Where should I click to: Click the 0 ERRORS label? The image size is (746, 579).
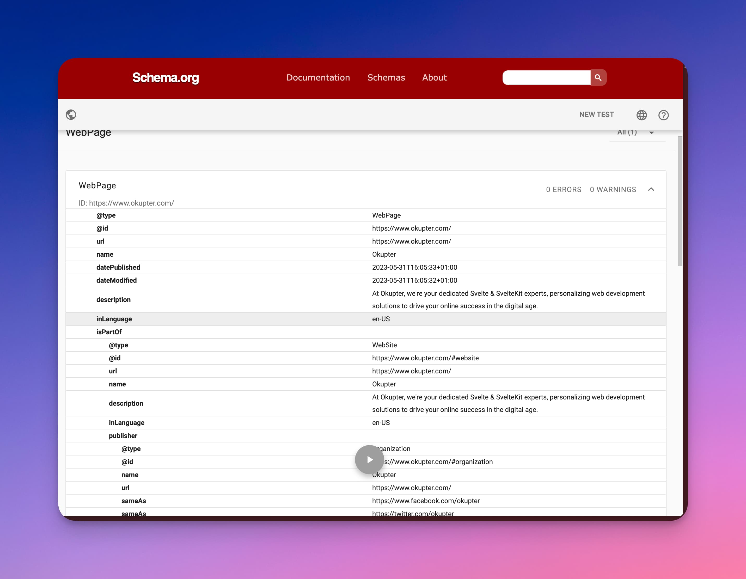(x=564, y=189)
